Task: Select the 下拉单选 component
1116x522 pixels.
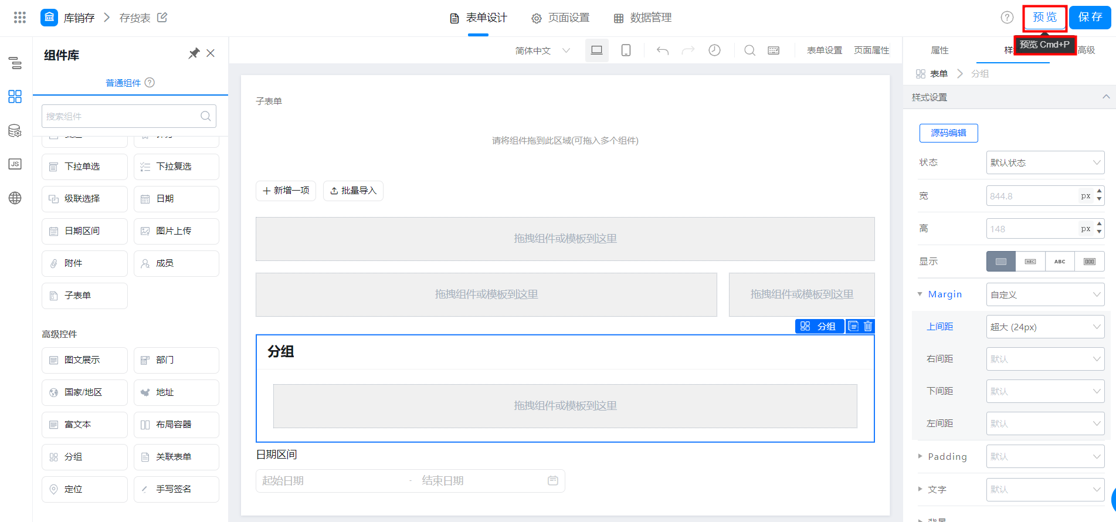Action: 84,167
